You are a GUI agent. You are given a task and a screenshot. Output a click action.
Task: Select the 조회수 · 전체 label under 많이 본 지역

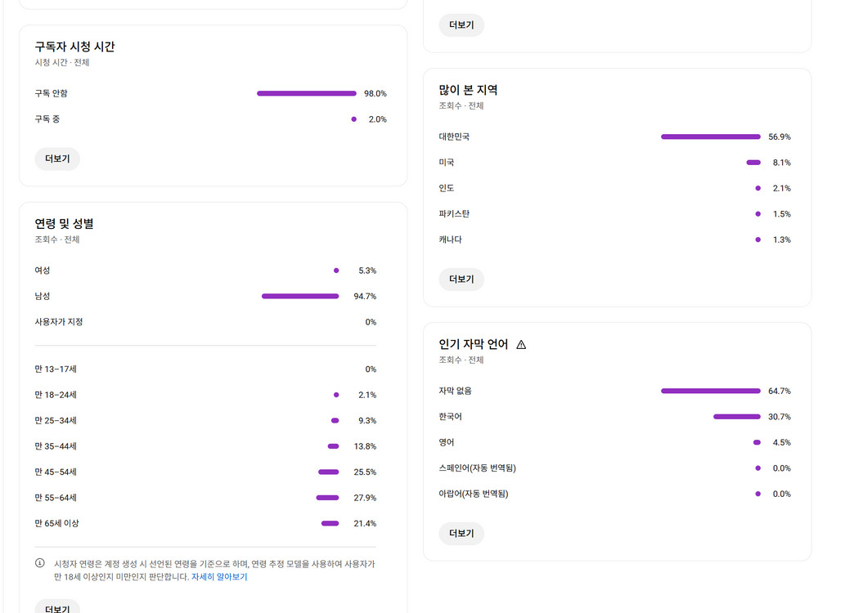click(461, 105)
